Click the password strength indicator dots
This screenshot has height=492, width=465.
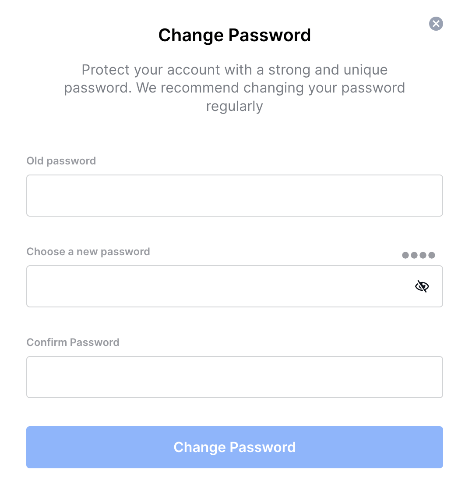[x=418, y=255]
